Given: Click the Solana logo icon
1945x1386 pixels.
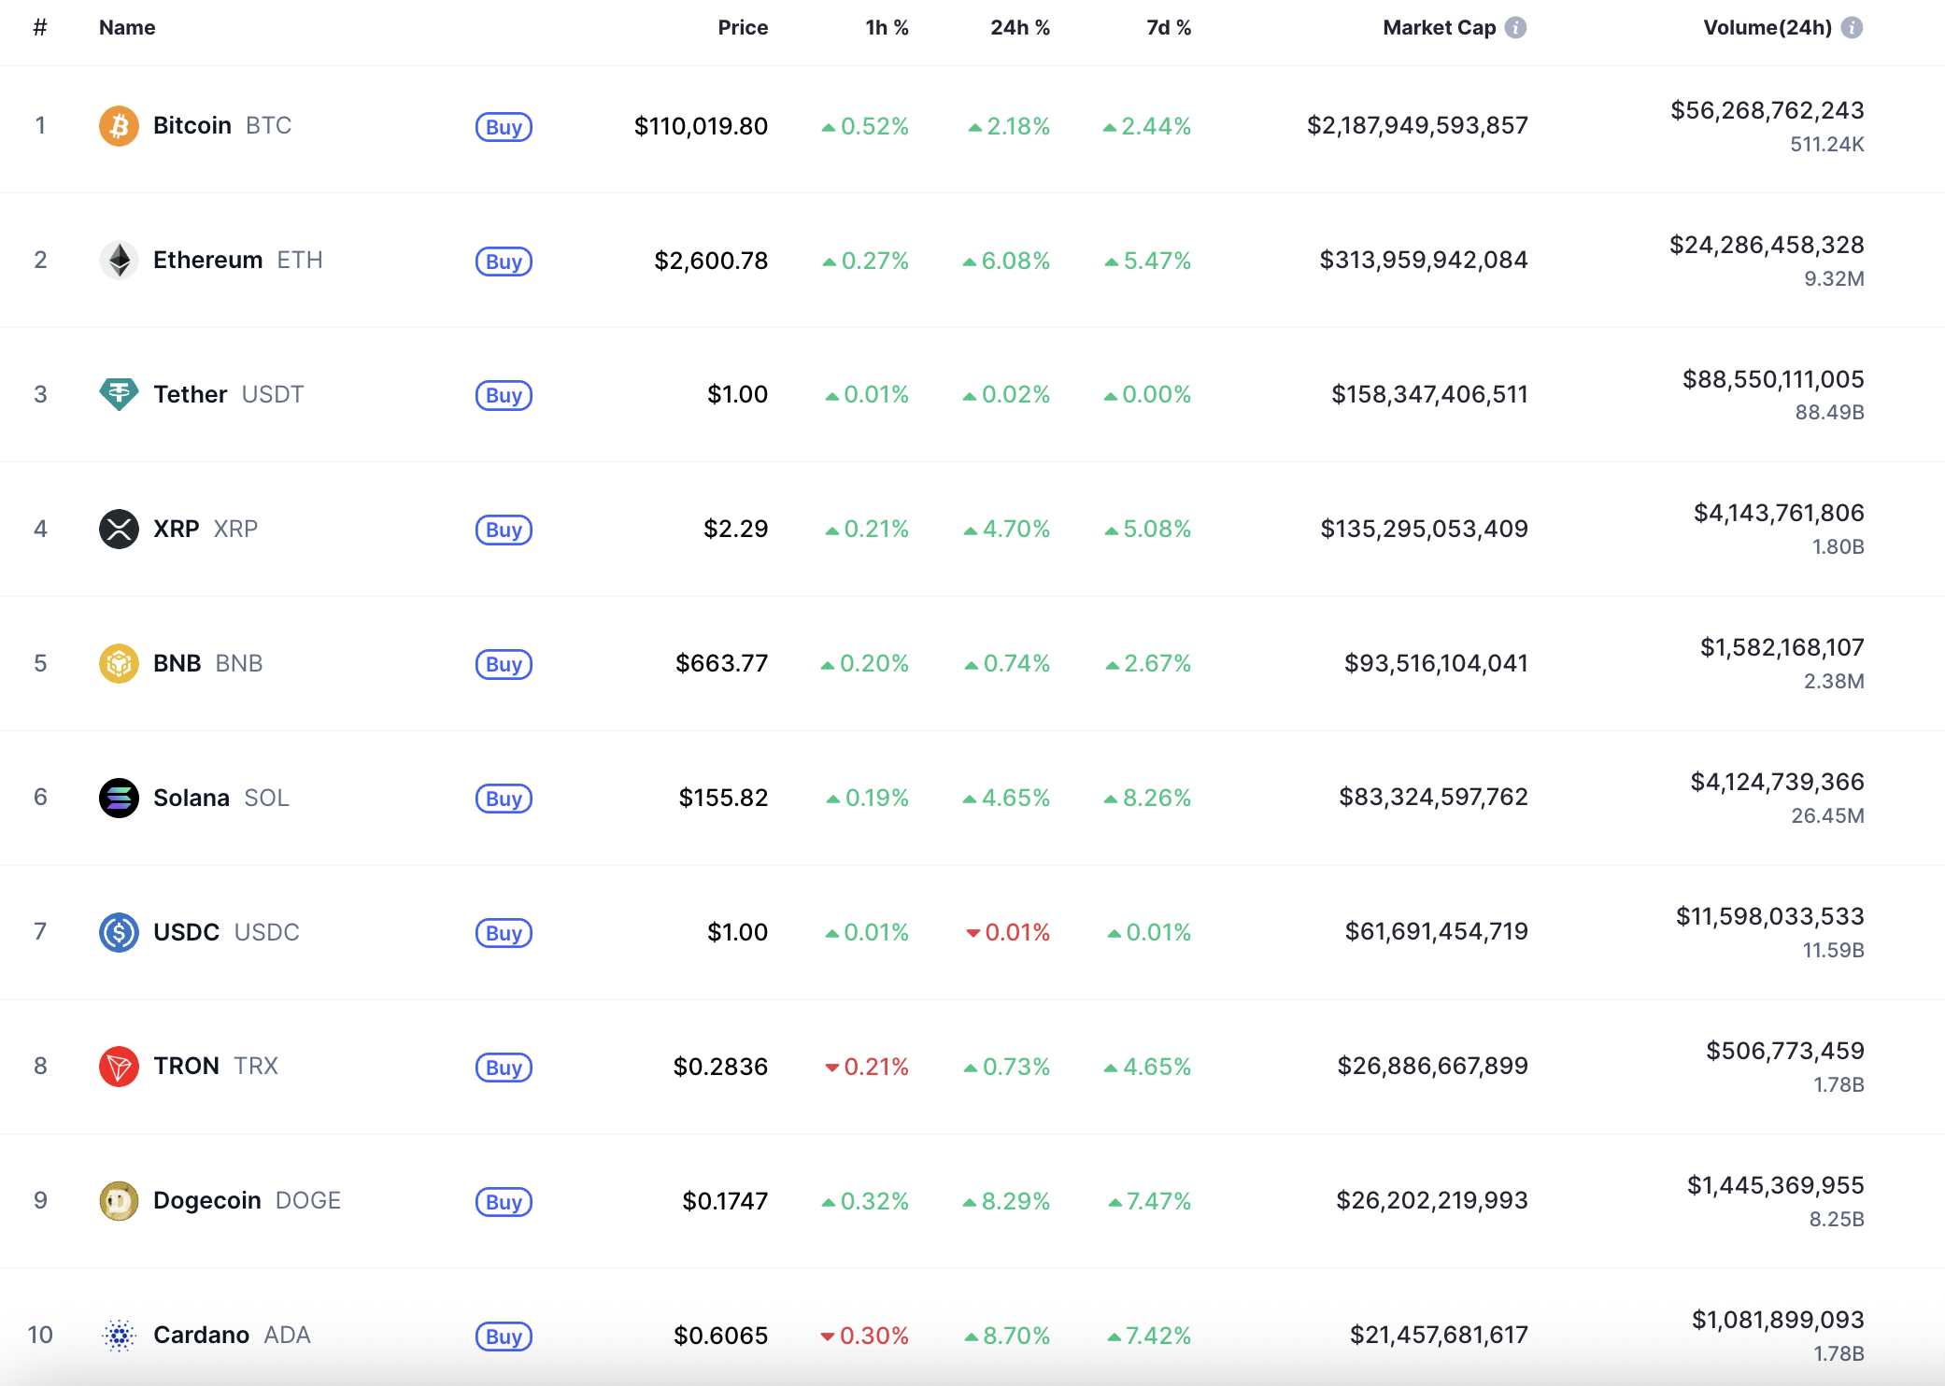Looking at the screenshot, I should [x=119, y=798].
